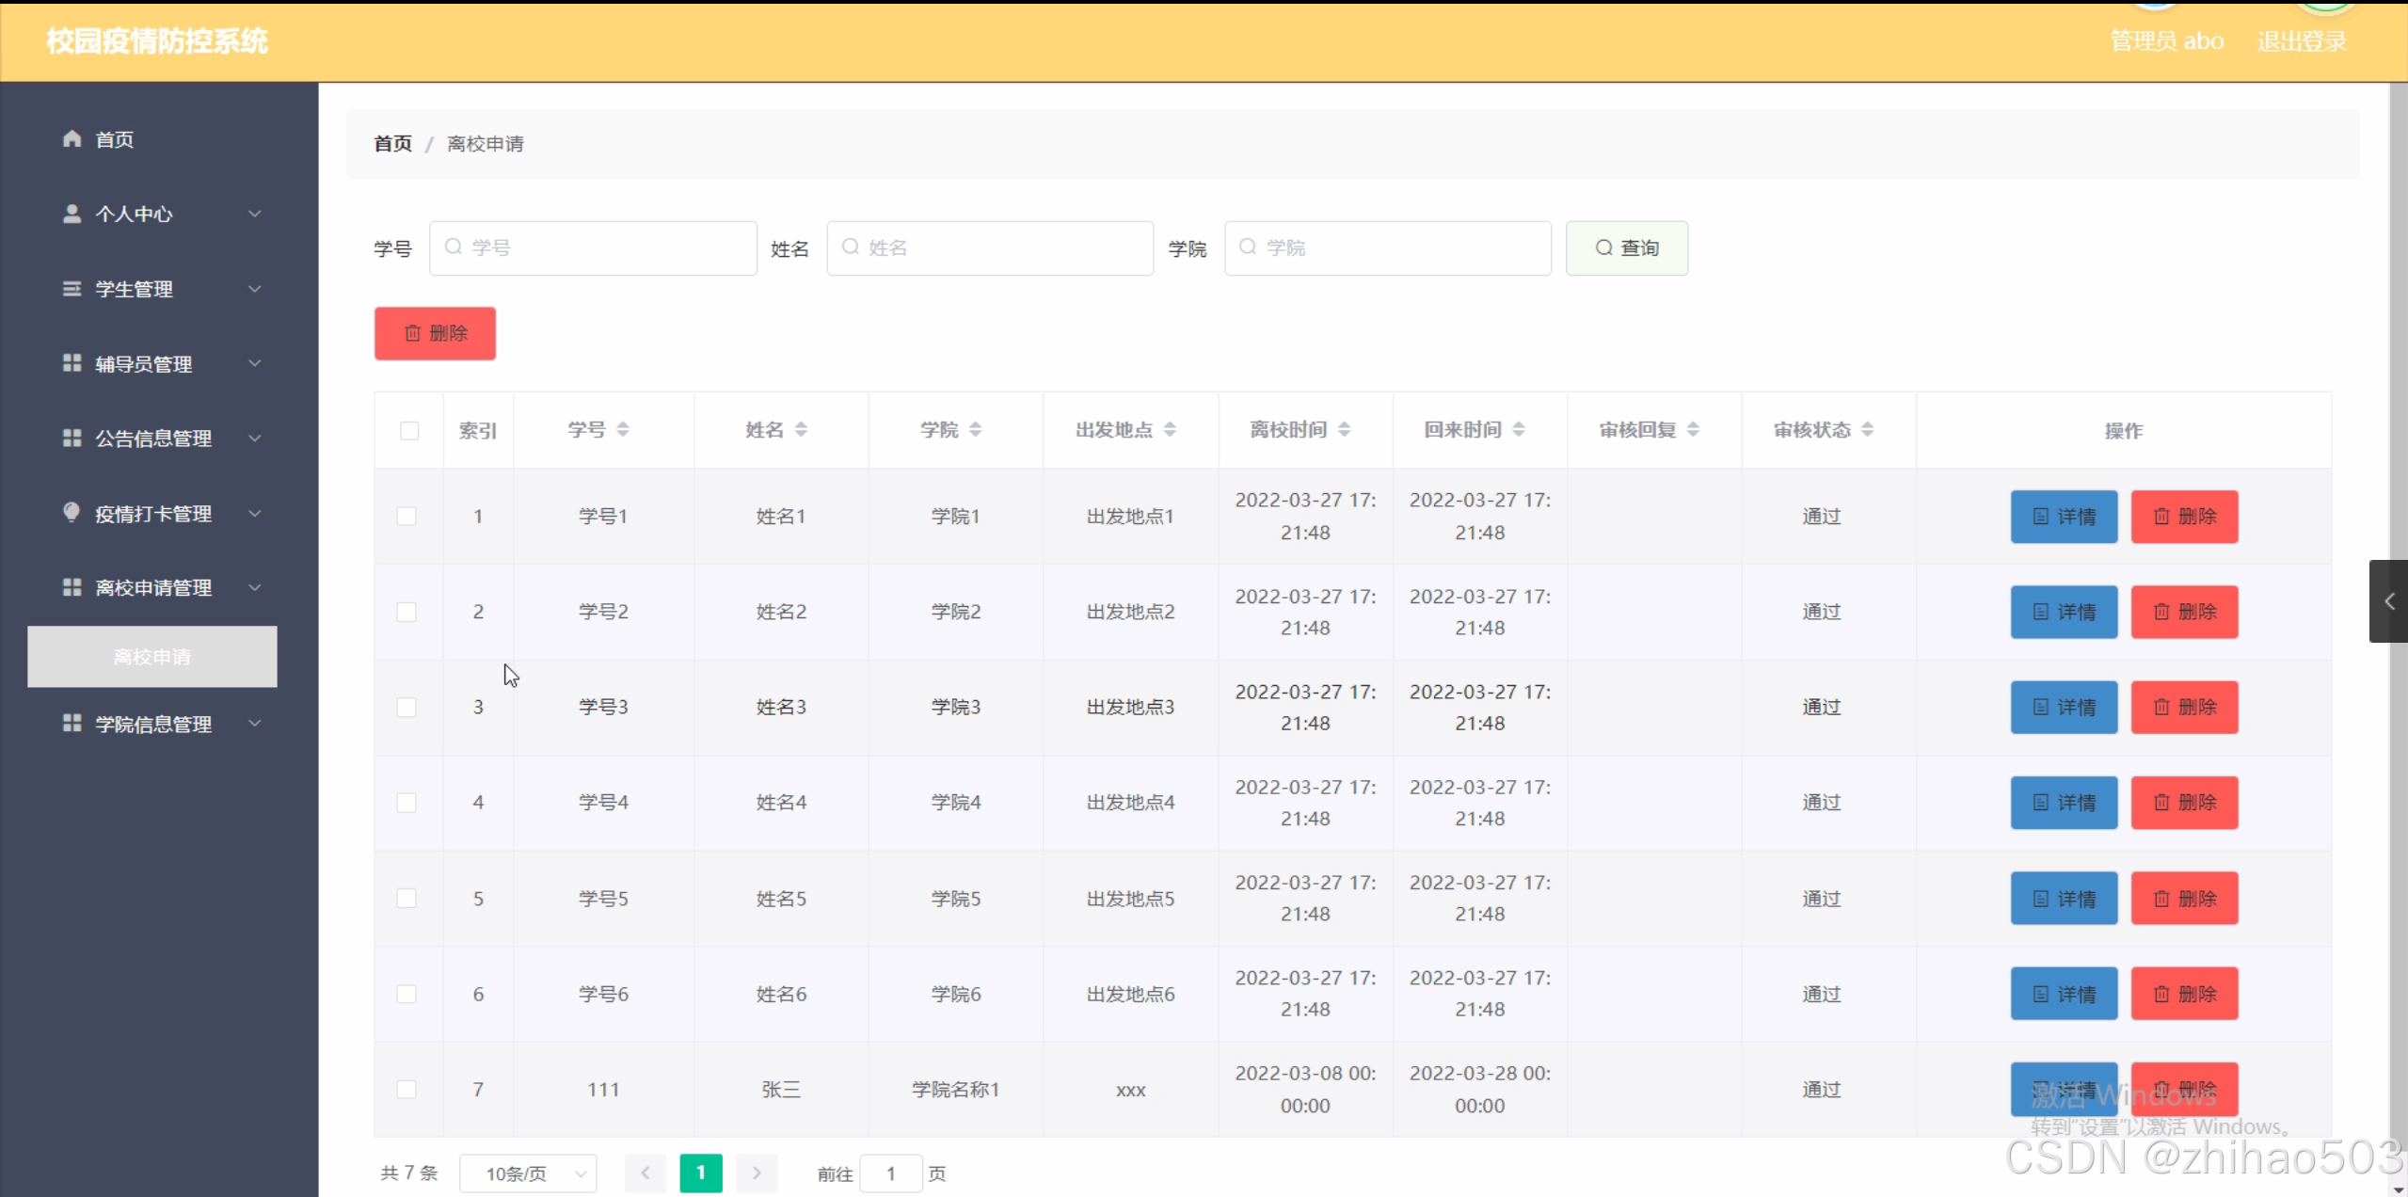2408x1197 pixels.
Task: Click sort arrows on 审核状态 column
Action: (1867, 430)
